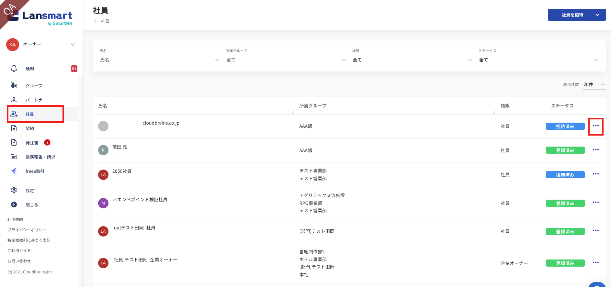This screenshot has height=287, width=611.
Task: Open the 契約 document icon
Action: [14, 128]
